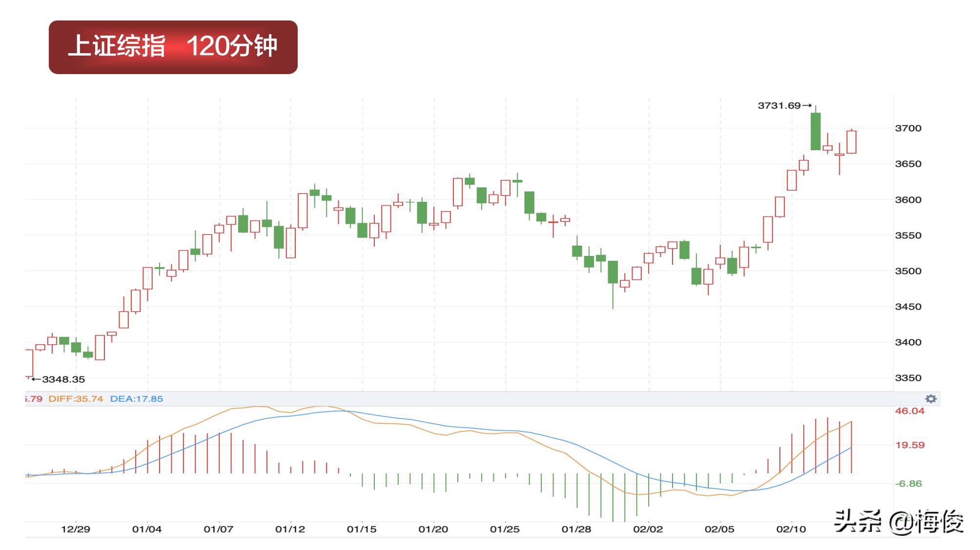Screen dimensions: 980x550
Task: Click the tall green candle at the peak
Action: tap(816, 131)
